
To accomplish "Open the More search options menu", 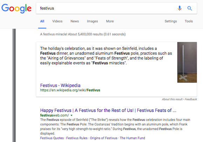I will (x=110, y=21).
